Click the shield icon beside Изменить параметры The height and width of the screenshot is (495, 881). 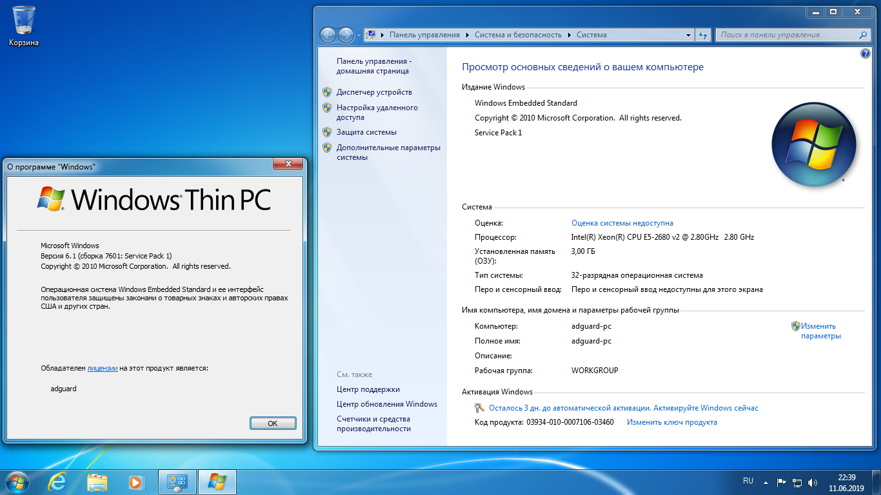click(x=796, y=326)
